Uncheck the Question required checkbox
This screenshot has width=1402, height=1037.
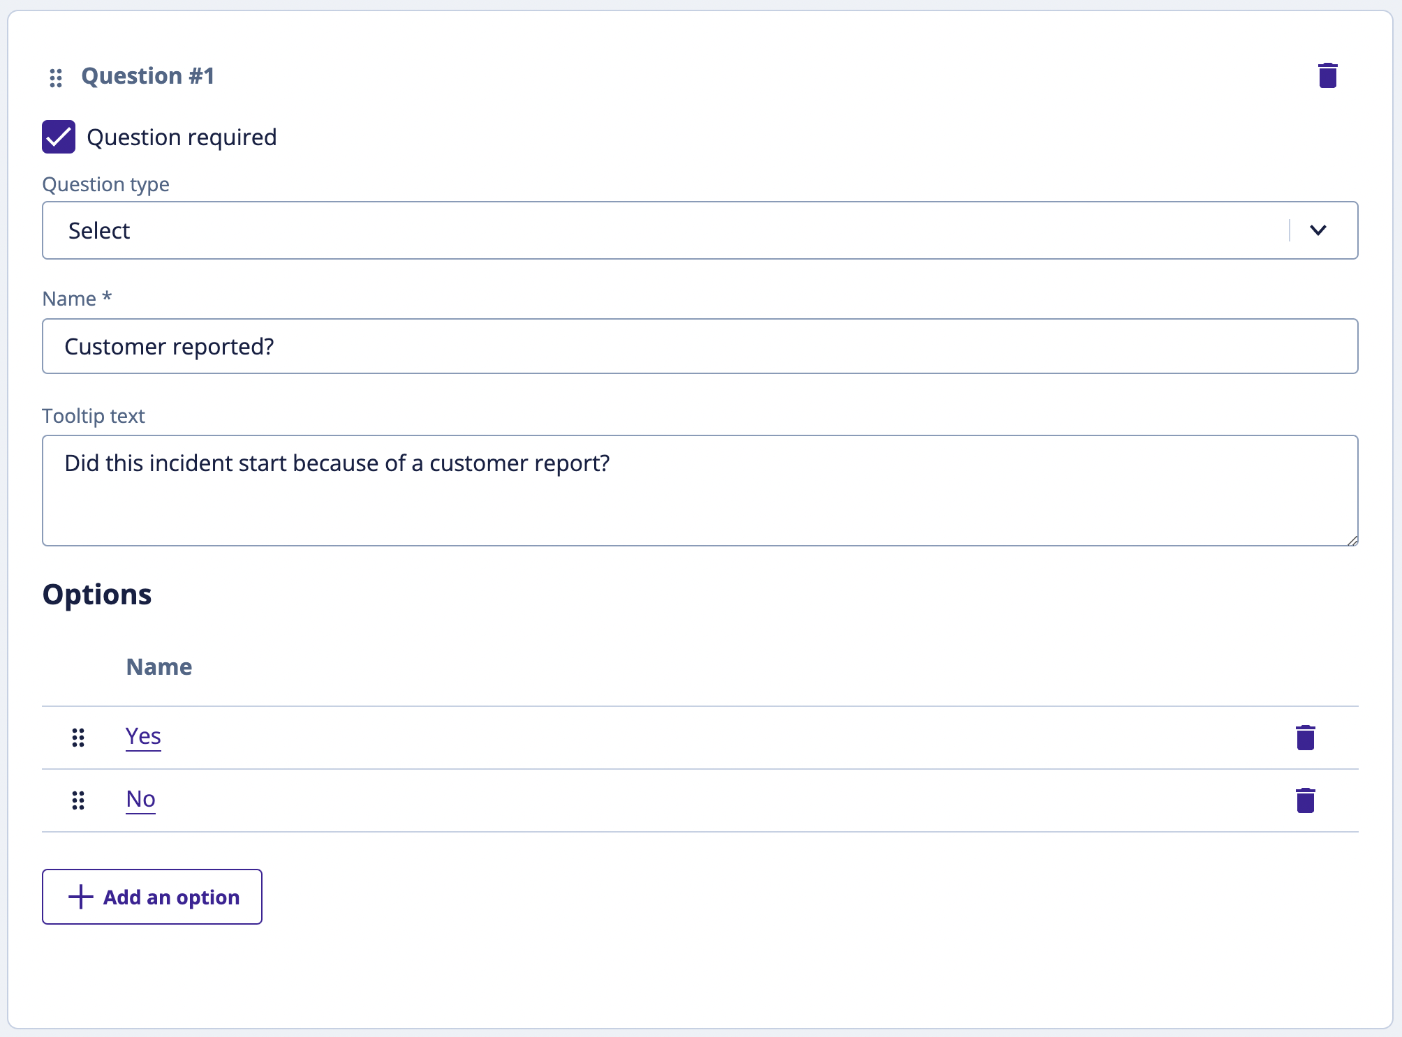click(x=59, y=137)
